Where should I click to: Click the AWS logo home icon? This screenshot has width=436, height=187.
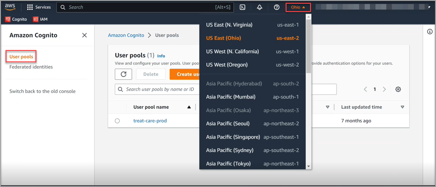click(10, 7)
